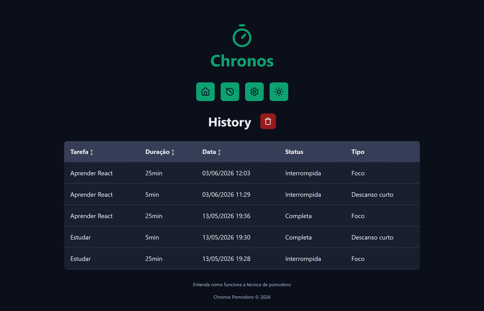Select the date cell 13/05/2026 19:30
The image size is (484, 311).
coord(226,237)
